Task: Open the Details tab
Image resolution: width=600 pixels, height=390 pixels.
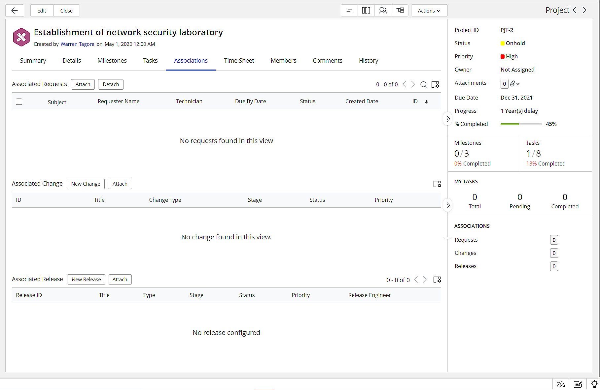Action: coord(72,61)
